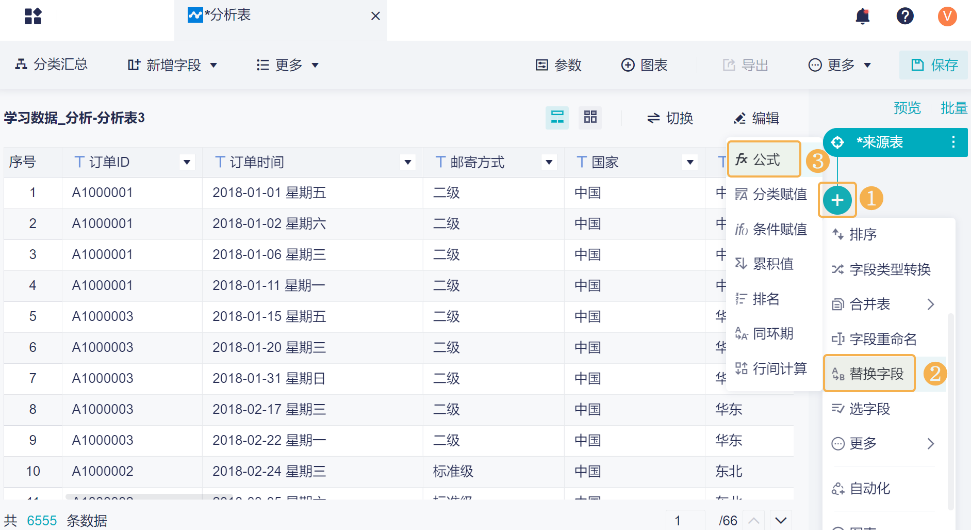Open the 批量 link
Viewport: 971px width, 530px height.
pyautogui.click(x=953, y=108)
